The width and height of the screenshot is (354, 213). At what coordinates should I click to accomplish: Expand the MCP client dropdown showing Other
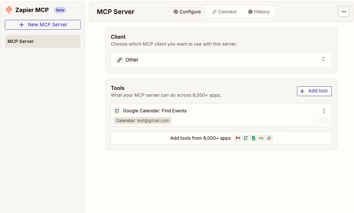coord(221,60)
